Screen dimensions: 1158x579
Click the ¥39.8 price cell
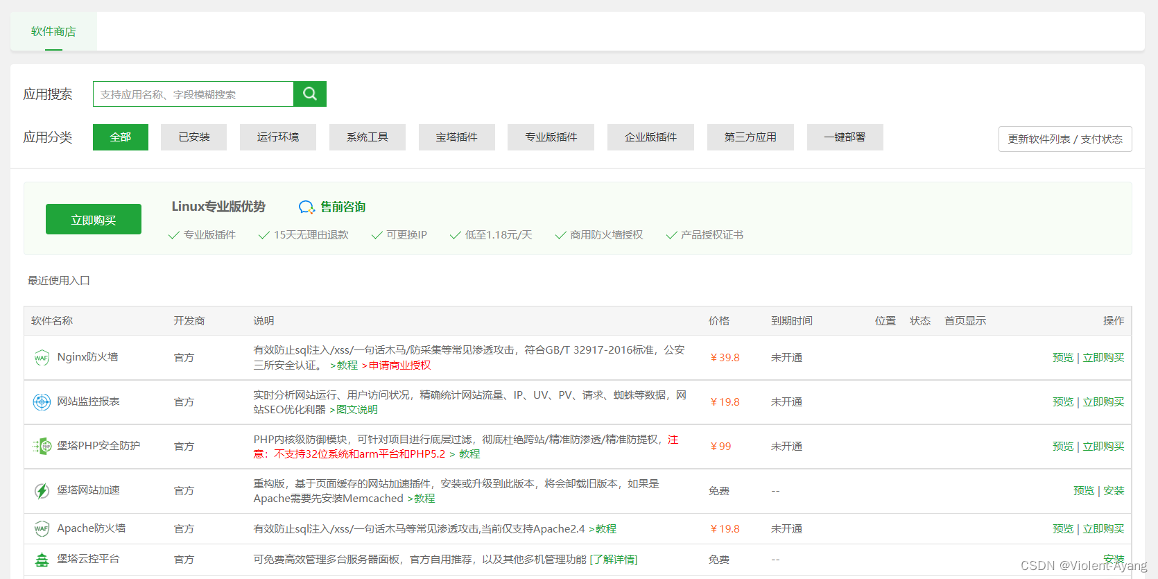tap(725, 358)
